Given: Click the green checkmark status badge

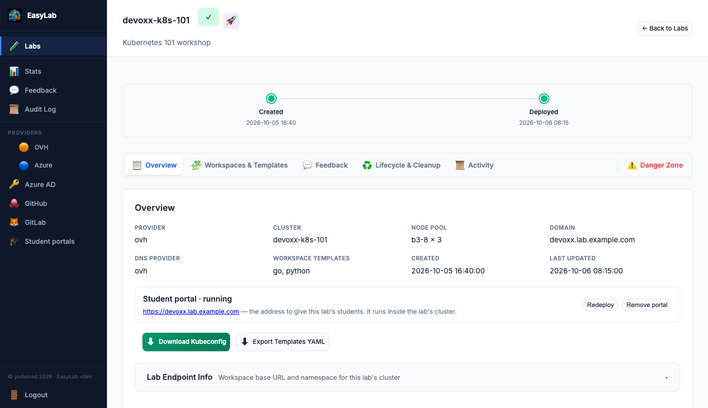Looking at the screenshot, I should [x=209, y=17].
